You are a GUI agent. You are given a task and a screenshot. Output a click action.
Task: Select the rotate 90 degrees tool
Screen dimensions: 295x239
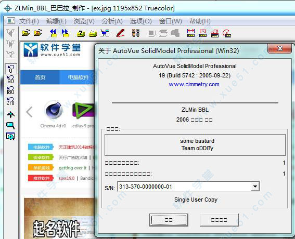10,79
